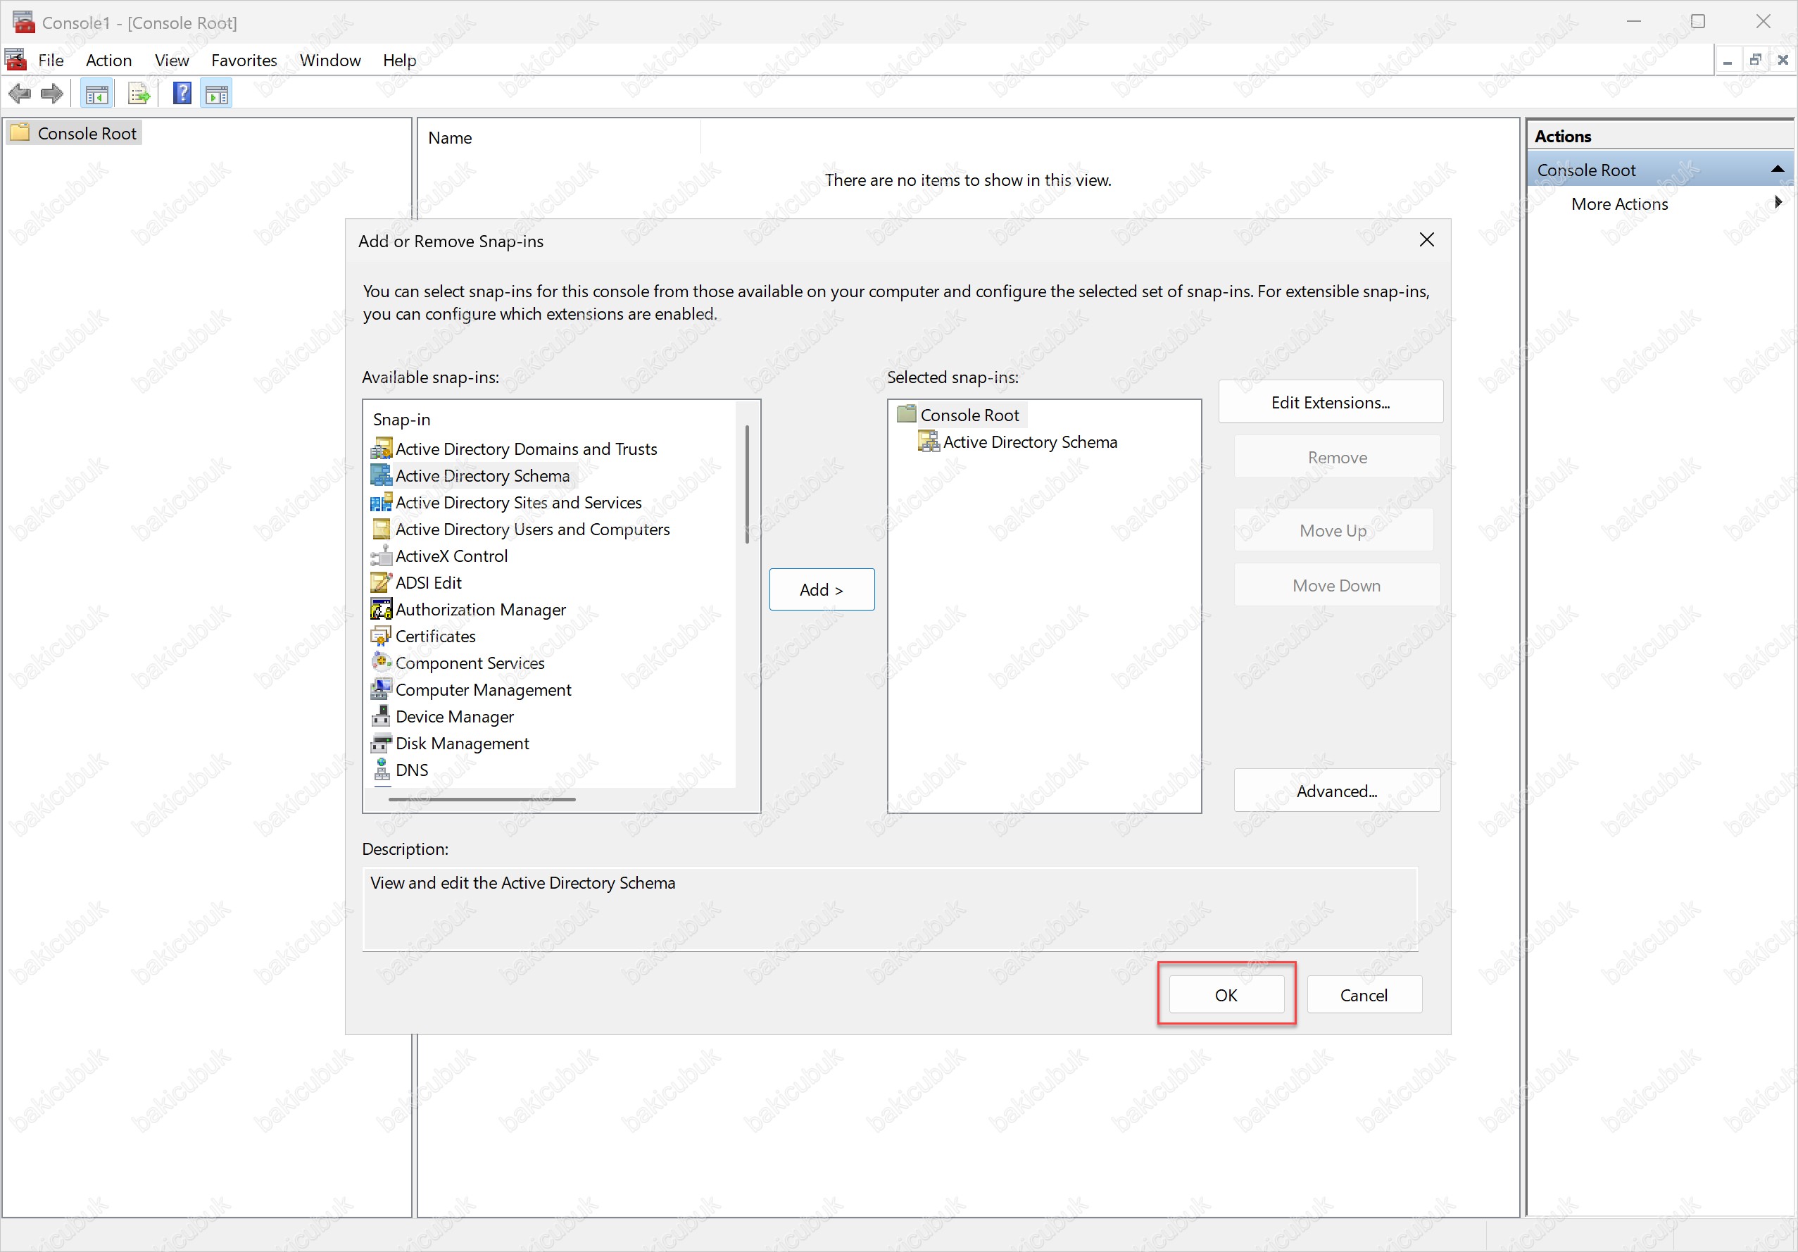
Task: Click the Cancel button
Action: pyautogui.click(x=1364, y=994)
